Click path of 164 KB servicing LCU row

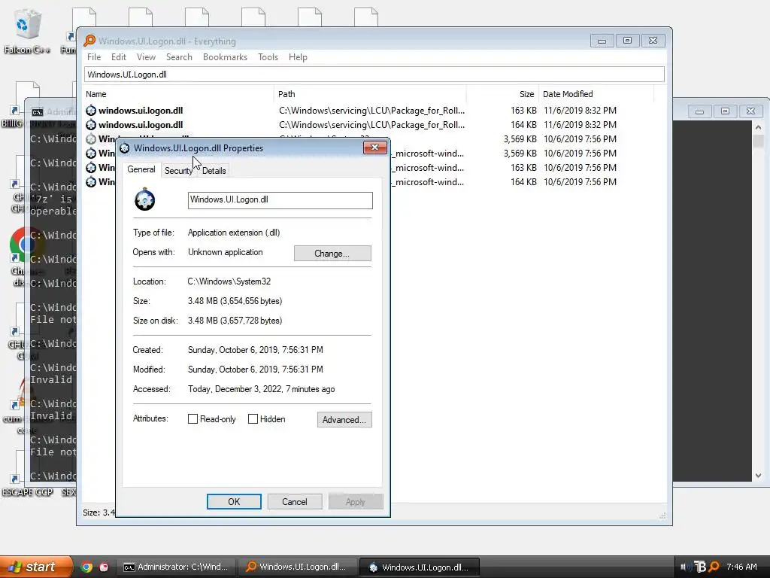[371, 125]
